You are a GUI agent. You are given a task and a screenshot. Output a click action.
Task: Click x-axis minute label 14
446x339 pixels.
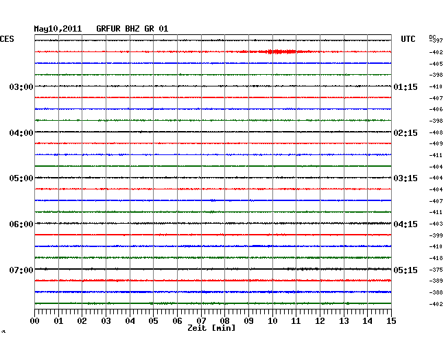[x=367, y=320]
